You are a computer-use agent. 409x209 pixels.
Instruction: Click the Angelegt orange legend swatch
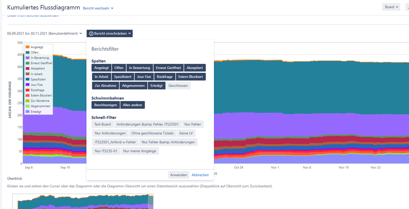[x=27, y=47]
